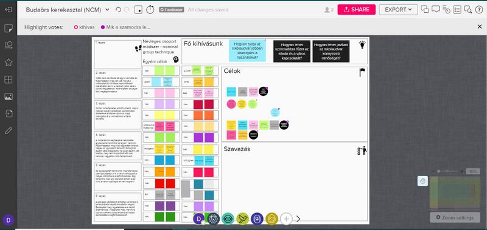
Task: Toggle the Mik a szamodra le... vote highlight
Action: [x=125, y=27]
